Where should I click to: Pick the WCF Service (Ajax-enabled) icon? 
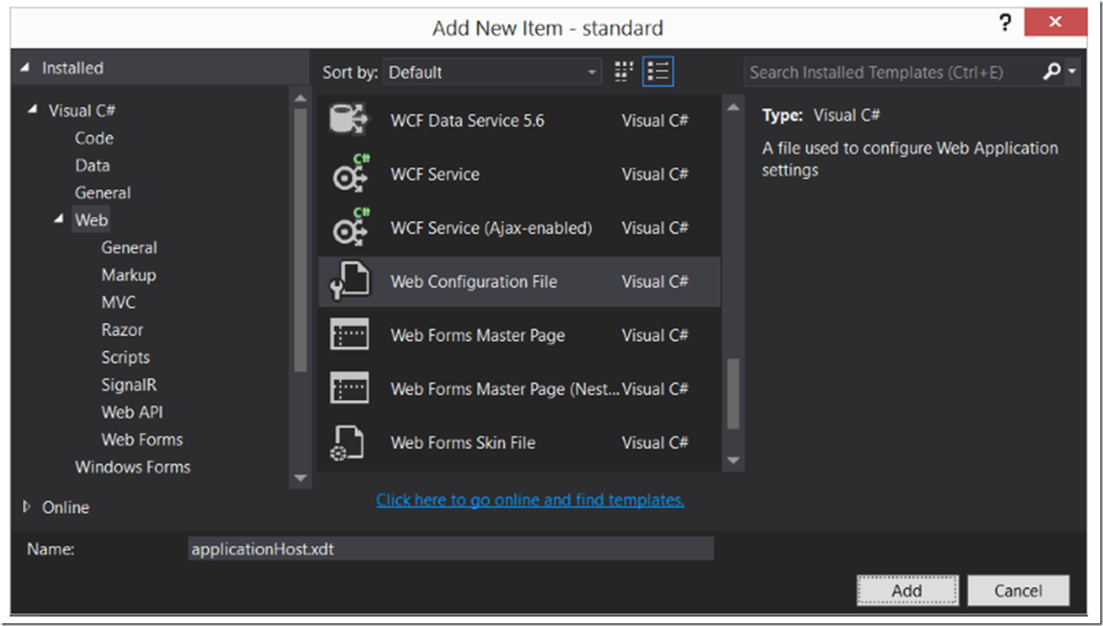(351, 227)
